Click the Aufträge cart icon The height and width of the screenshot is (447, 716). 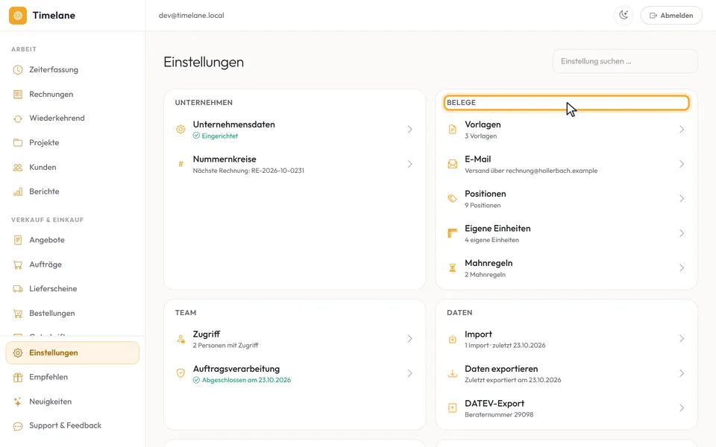pyautogui.click(x=18, y=264)
